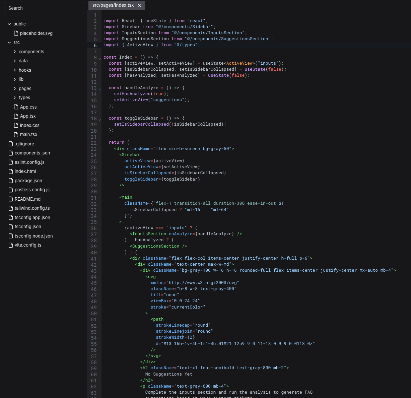Viewport: 411px width, 398px height.
Task: Fold the handleAnalyze block at line 13
Action: 99,89
